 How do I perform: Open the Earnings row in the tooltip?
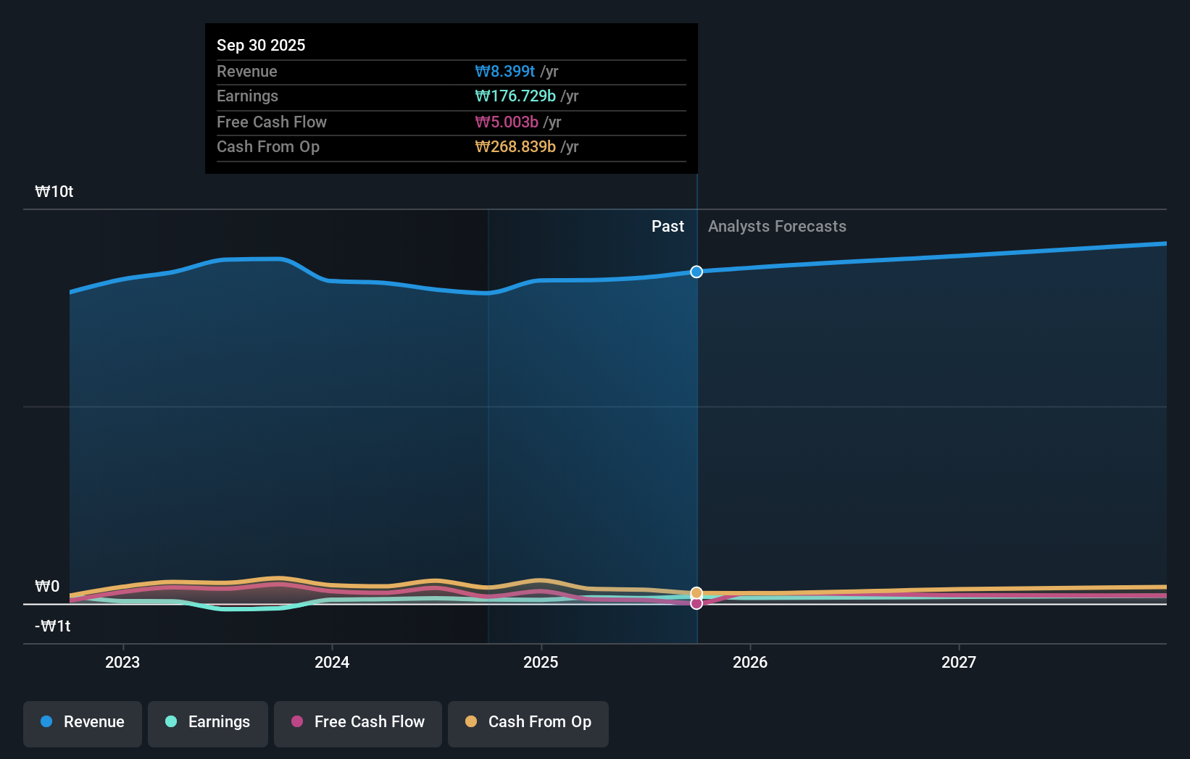[451, 96]
